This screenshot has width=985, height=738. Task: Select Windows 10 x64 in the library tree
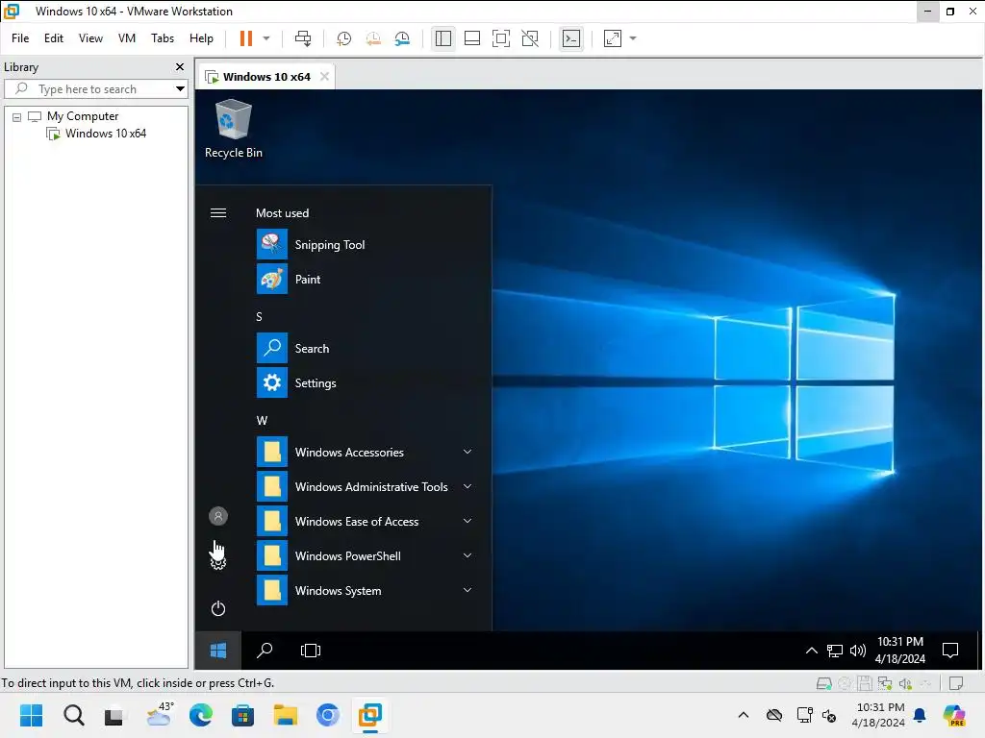(x=106, y=133)
